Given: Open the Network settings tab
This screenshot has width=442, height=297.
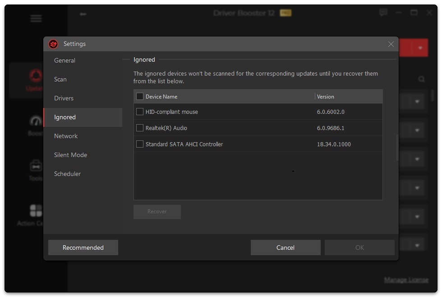Looking at the screenshot, I should click(x=83, y=136).
